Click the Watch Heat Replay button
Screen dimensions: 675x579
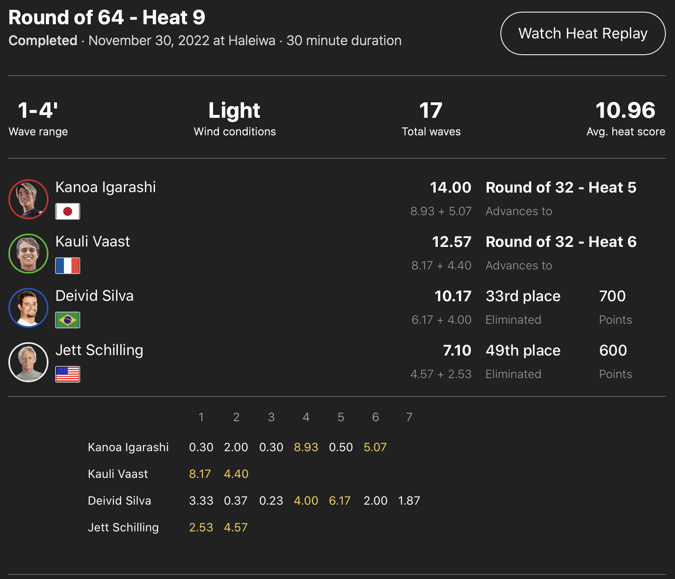583,33
